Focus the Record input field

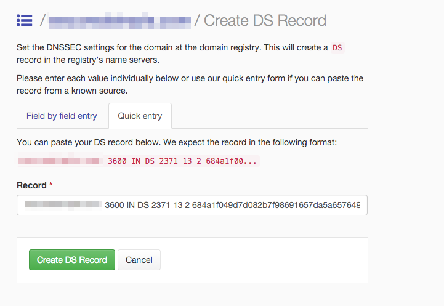click(192, 205)
